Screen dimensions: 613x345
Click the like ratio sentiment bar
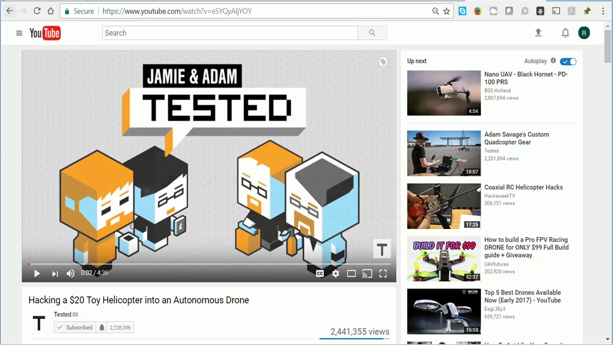pos(354,339)
